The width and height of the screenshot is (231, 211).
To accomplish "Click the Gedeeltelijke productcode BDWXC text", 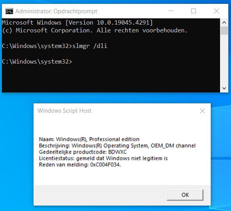I will pyautogui.click(x=83, y=152).
